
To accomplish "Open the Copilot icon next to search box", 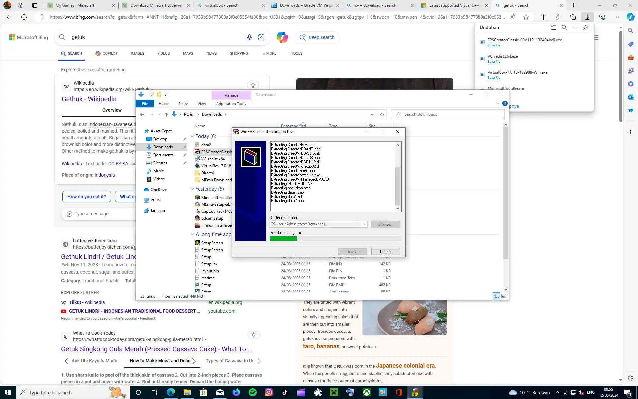I will pyautogui.click(x=282, y=37).
